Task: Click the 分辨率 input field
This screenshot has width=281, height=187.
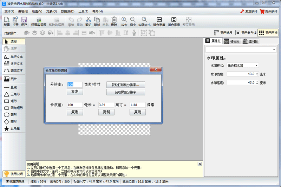Action: point(74,85)
